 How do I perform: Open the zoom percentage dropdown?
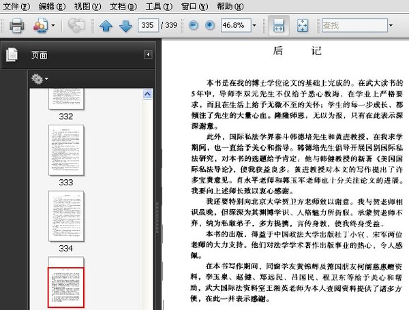coord(254,26)
